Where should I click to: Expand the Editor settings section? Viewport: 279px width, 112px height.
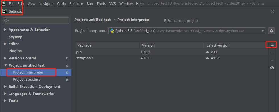coord(5,44)
